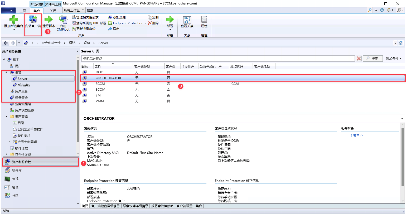Click the 主要用户 link under 相关对象
This screenshot has width=406, height=214.
356,136
